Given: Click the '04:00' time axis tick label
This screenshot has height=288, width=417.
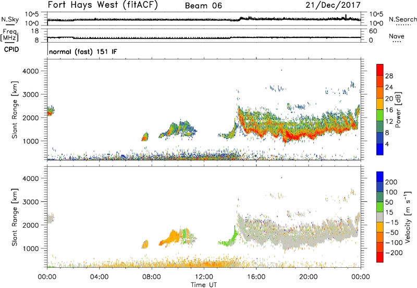Looking at the screenshot, I should (100, 277).
